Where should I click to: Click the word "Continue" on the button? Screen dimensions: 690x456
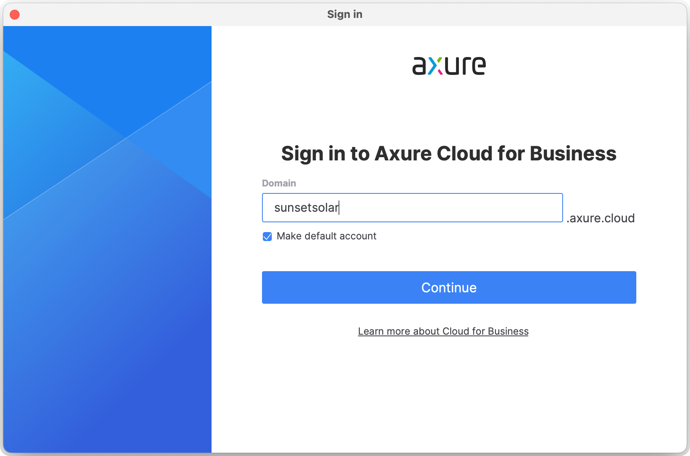pyautogui.click(x=449, y=288)
